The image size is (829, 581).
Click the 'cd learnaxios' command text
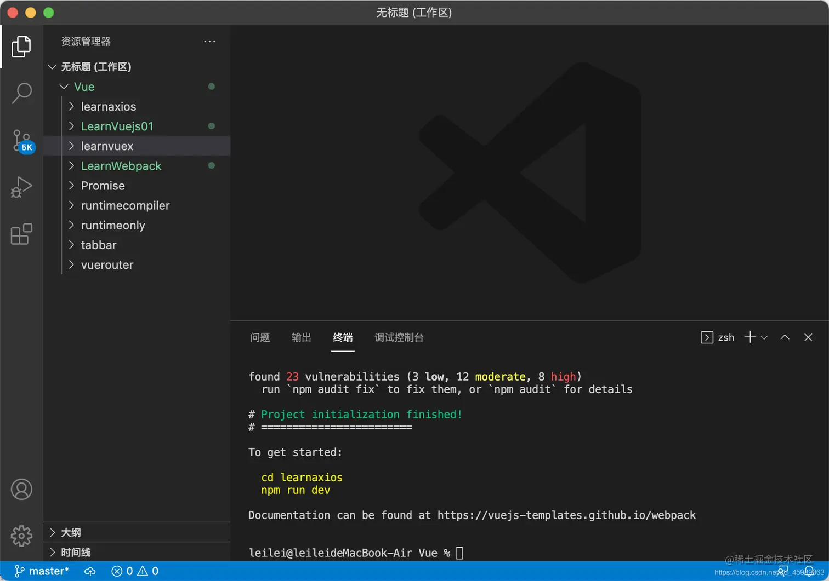[302, 478]
